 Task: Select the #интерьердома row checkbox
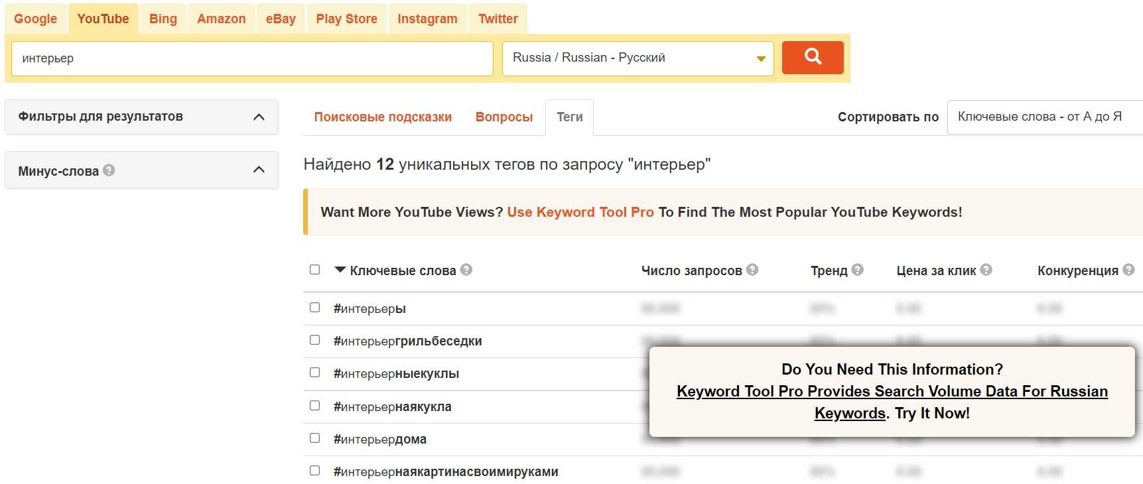point(315,438)
